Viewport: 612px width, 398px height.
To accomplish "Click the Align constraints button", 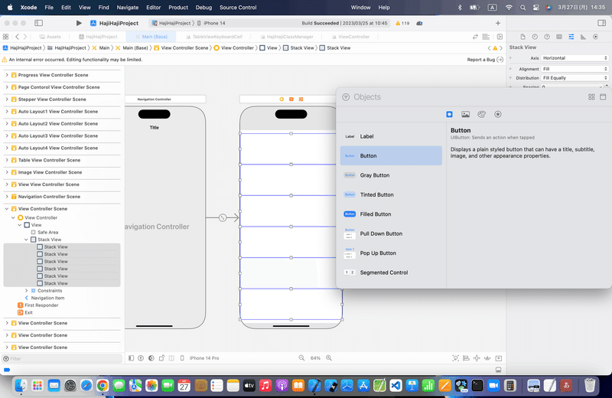I will pyautogui.click(x=466, y=357).
